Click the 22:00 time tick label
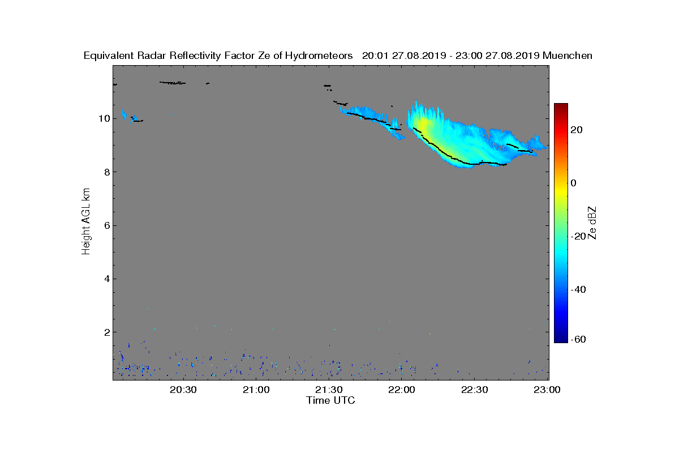 402,390
